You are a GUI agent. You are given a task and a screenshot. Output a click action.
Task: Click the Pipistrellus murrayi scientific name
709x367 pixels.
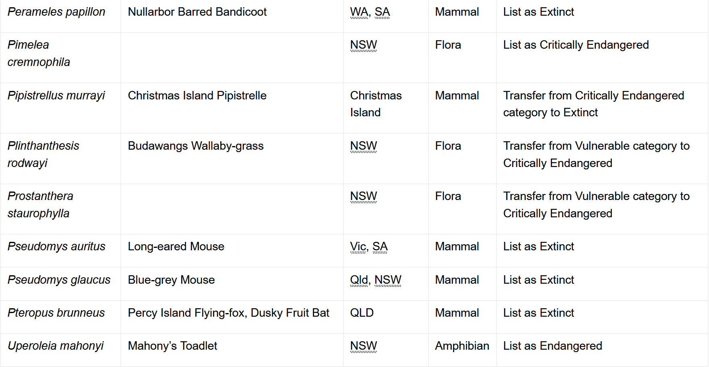pos(56,96)
